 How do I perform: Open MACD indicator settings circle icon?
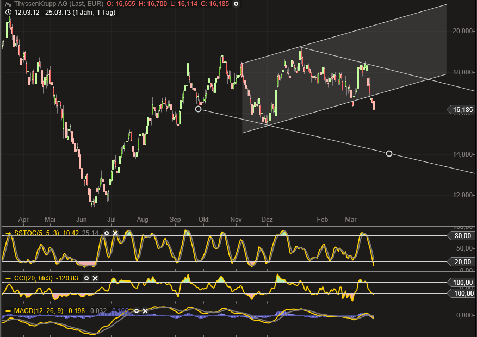point(137,311)
